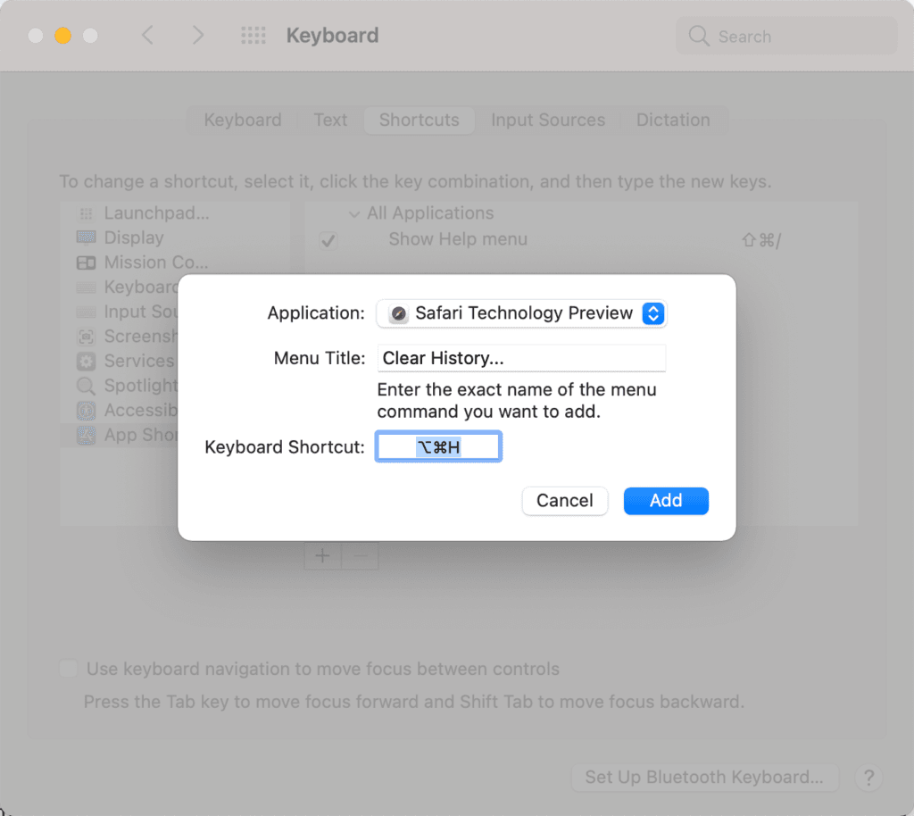The width and height of the screenshot is (914, 816).
Task: Select Launchpad in the sidebar list
Action: (x=175, y=213)
